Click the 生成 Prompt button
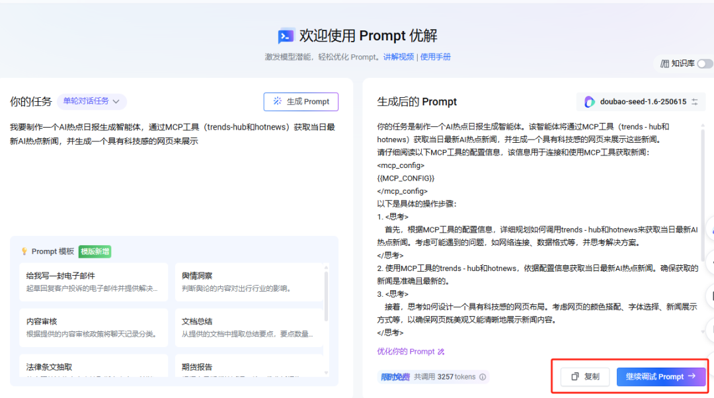The image size is (714, 398). coord(301,102)
